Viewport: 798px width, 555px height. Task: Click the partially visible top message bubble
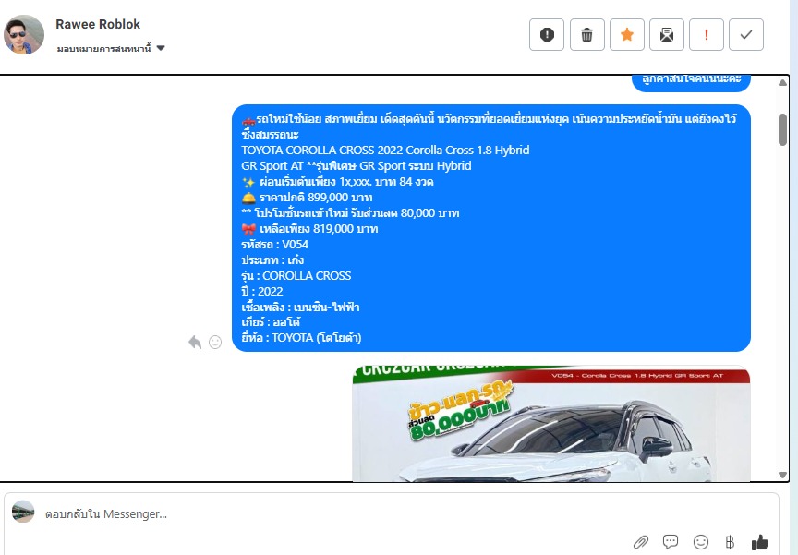691,82
